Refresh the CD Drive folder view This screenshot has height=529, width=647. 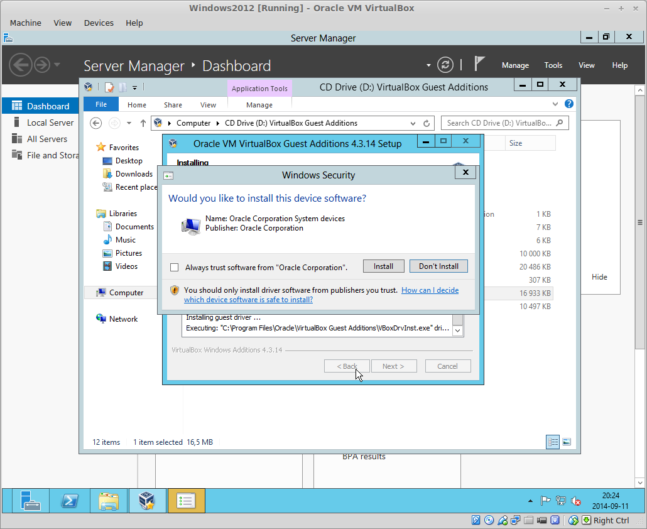[x=427, y=123]
